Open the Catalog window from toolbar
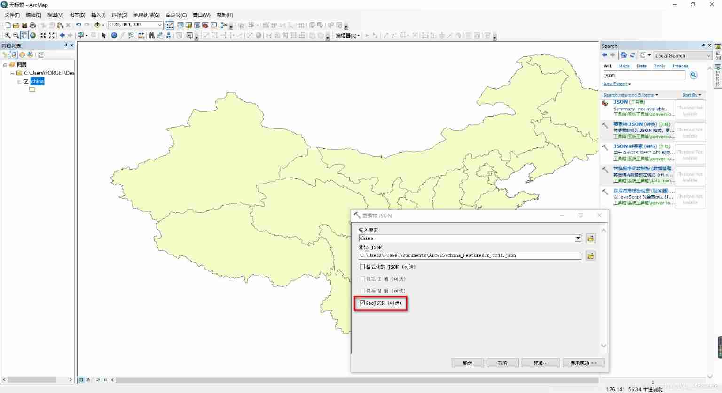The height and width of the screenshot is (393, 722). point(189,25)
